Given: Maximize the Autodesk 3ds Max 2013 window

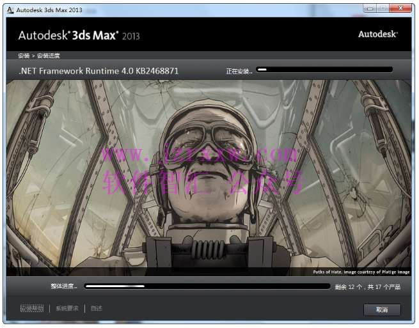Looking at the screenshot, I should pyautogui.click(x=383, y=8).
